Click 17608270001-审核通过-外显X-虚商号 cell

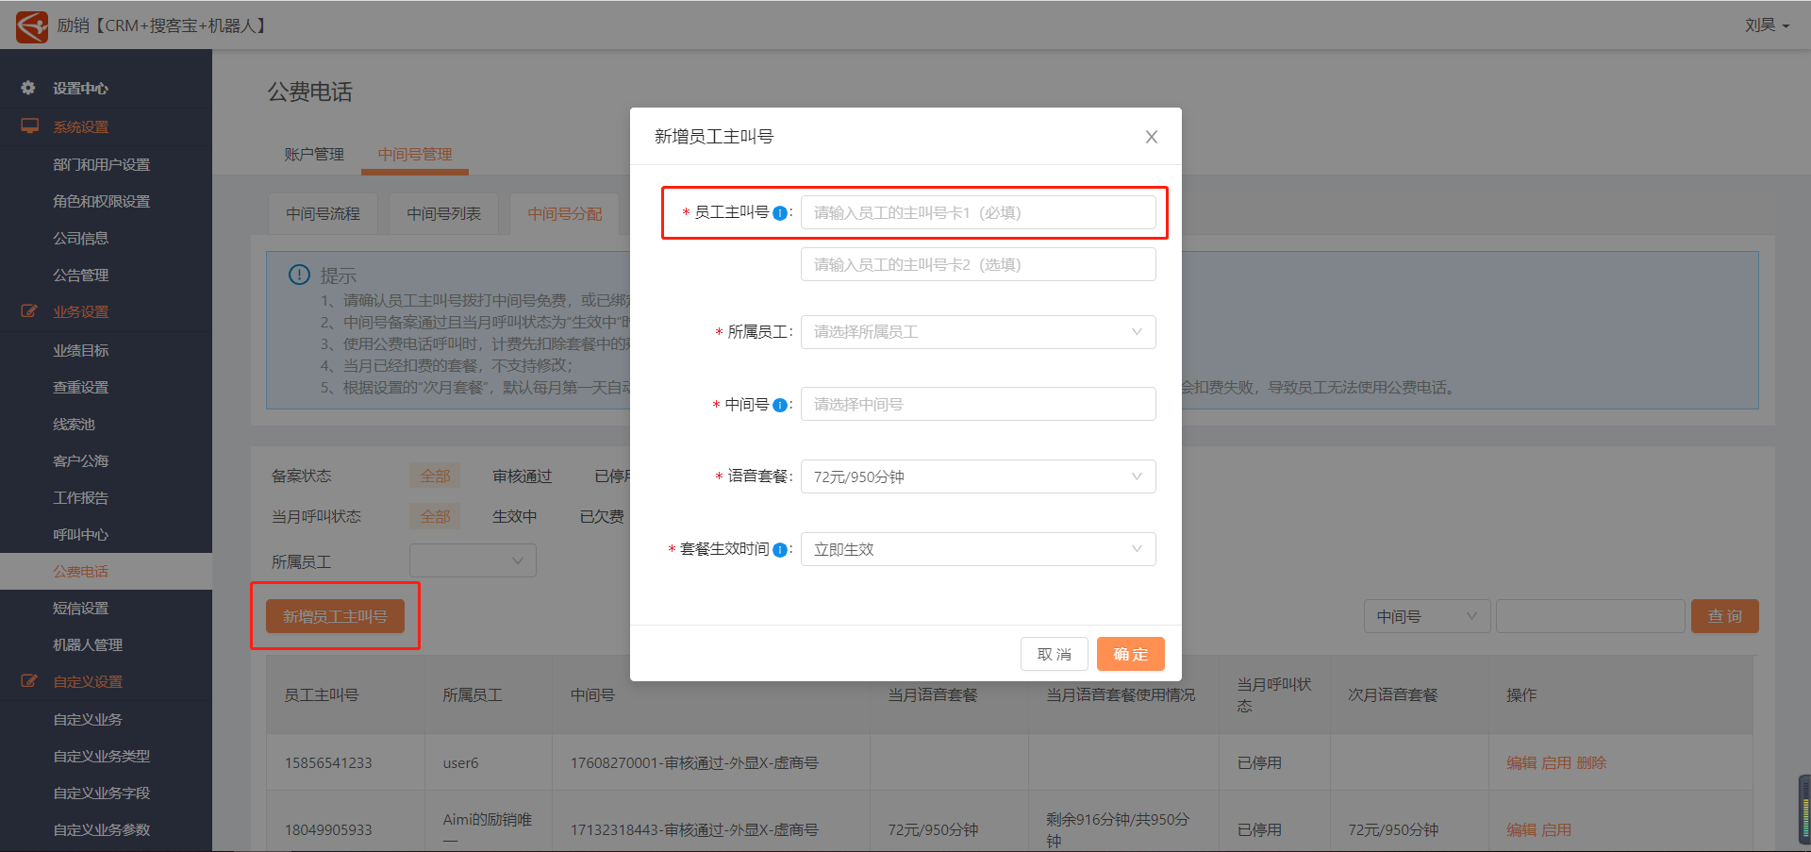tap(694, 762)
